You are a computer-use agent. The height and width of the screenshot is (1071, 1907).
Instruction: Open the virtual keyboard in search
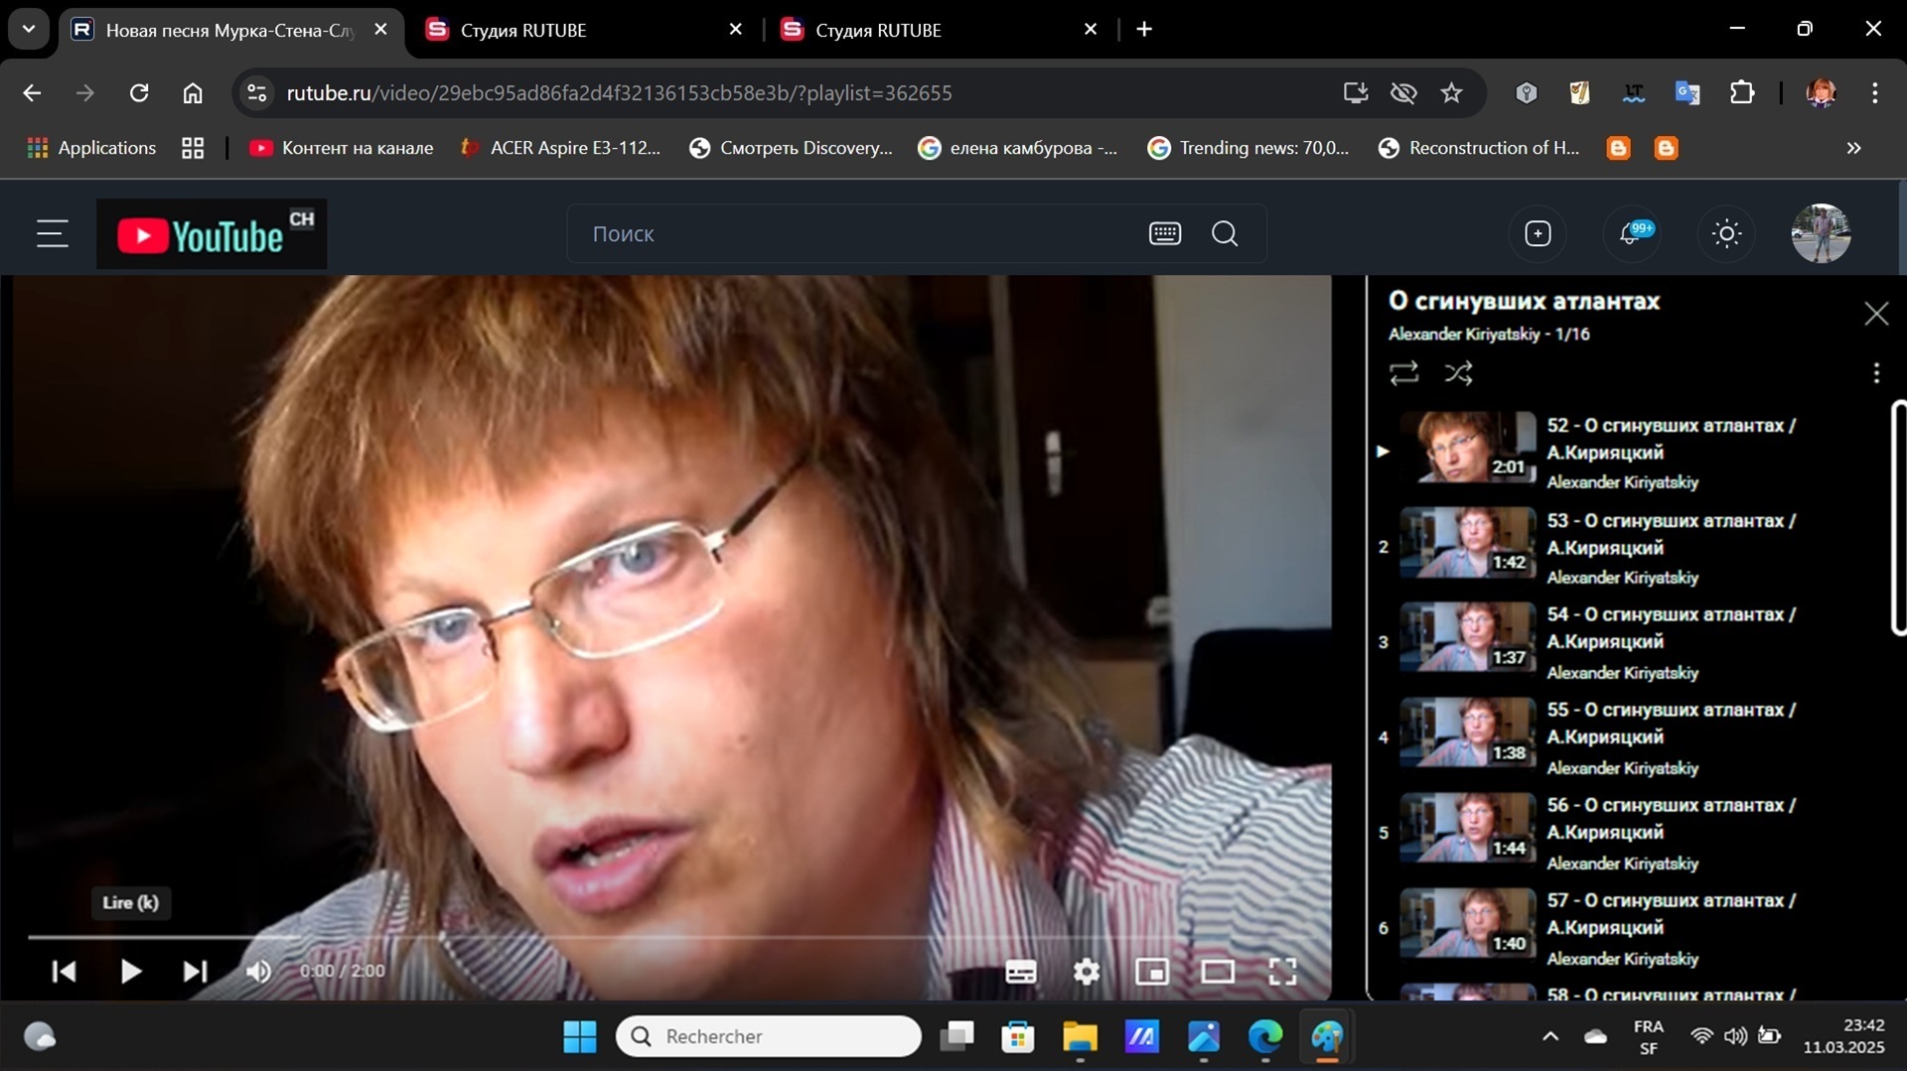[x=1164, y=234]
